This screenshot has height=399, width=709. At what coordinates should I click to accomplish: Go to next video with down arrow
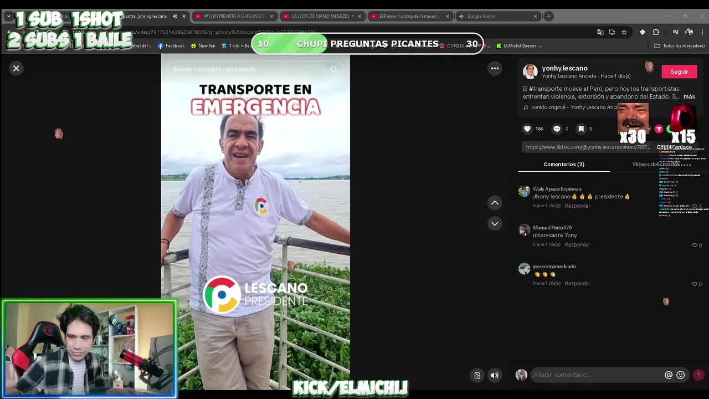pos(495,223)
